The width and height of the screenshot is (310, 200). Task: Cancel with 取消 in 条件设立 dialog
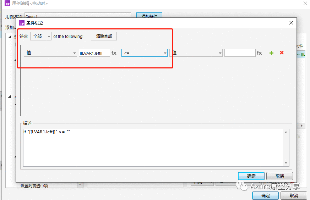[x=279, y=176]
